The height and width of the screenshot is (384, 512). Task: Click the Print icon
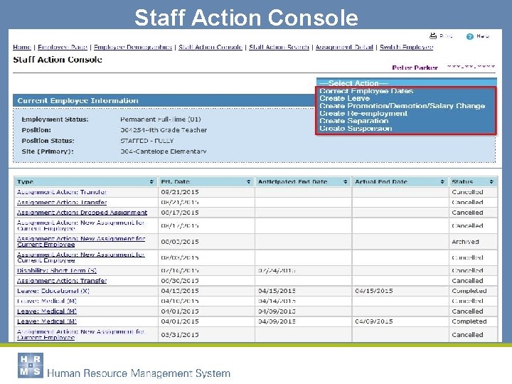click(433, 36)
